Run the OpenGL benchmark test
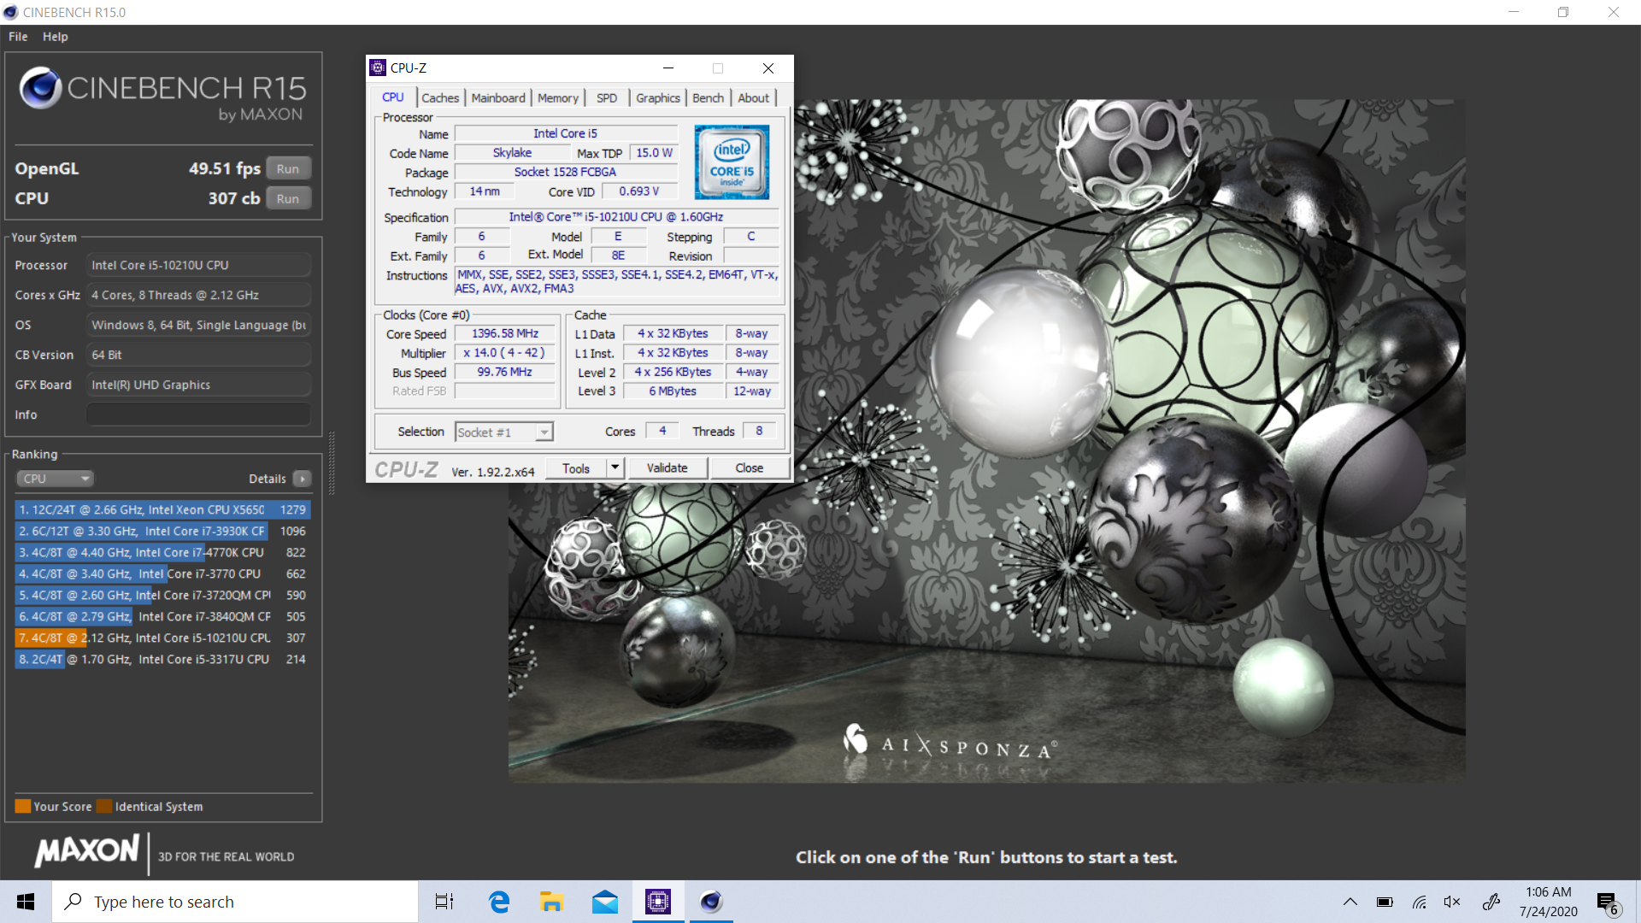The width and height of the screenshot is (1641, 923). 288,169
